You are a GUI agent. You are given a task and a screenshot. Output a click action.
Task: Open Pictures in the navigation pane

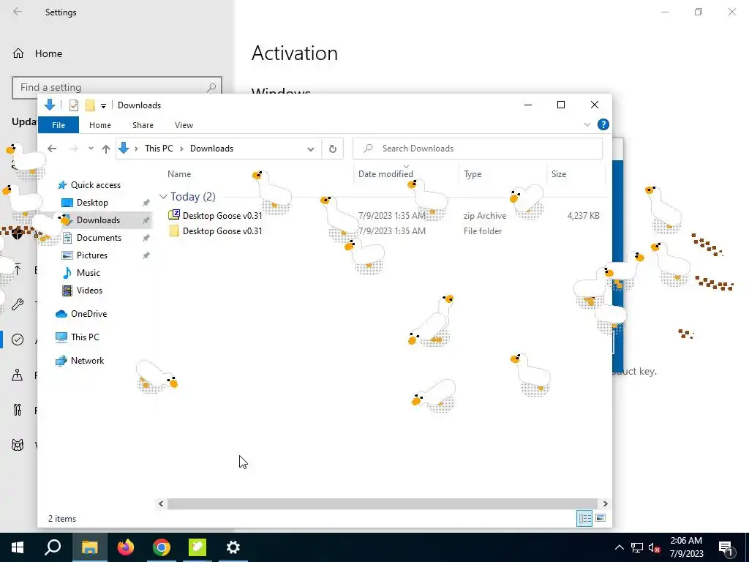click(91, 255)
